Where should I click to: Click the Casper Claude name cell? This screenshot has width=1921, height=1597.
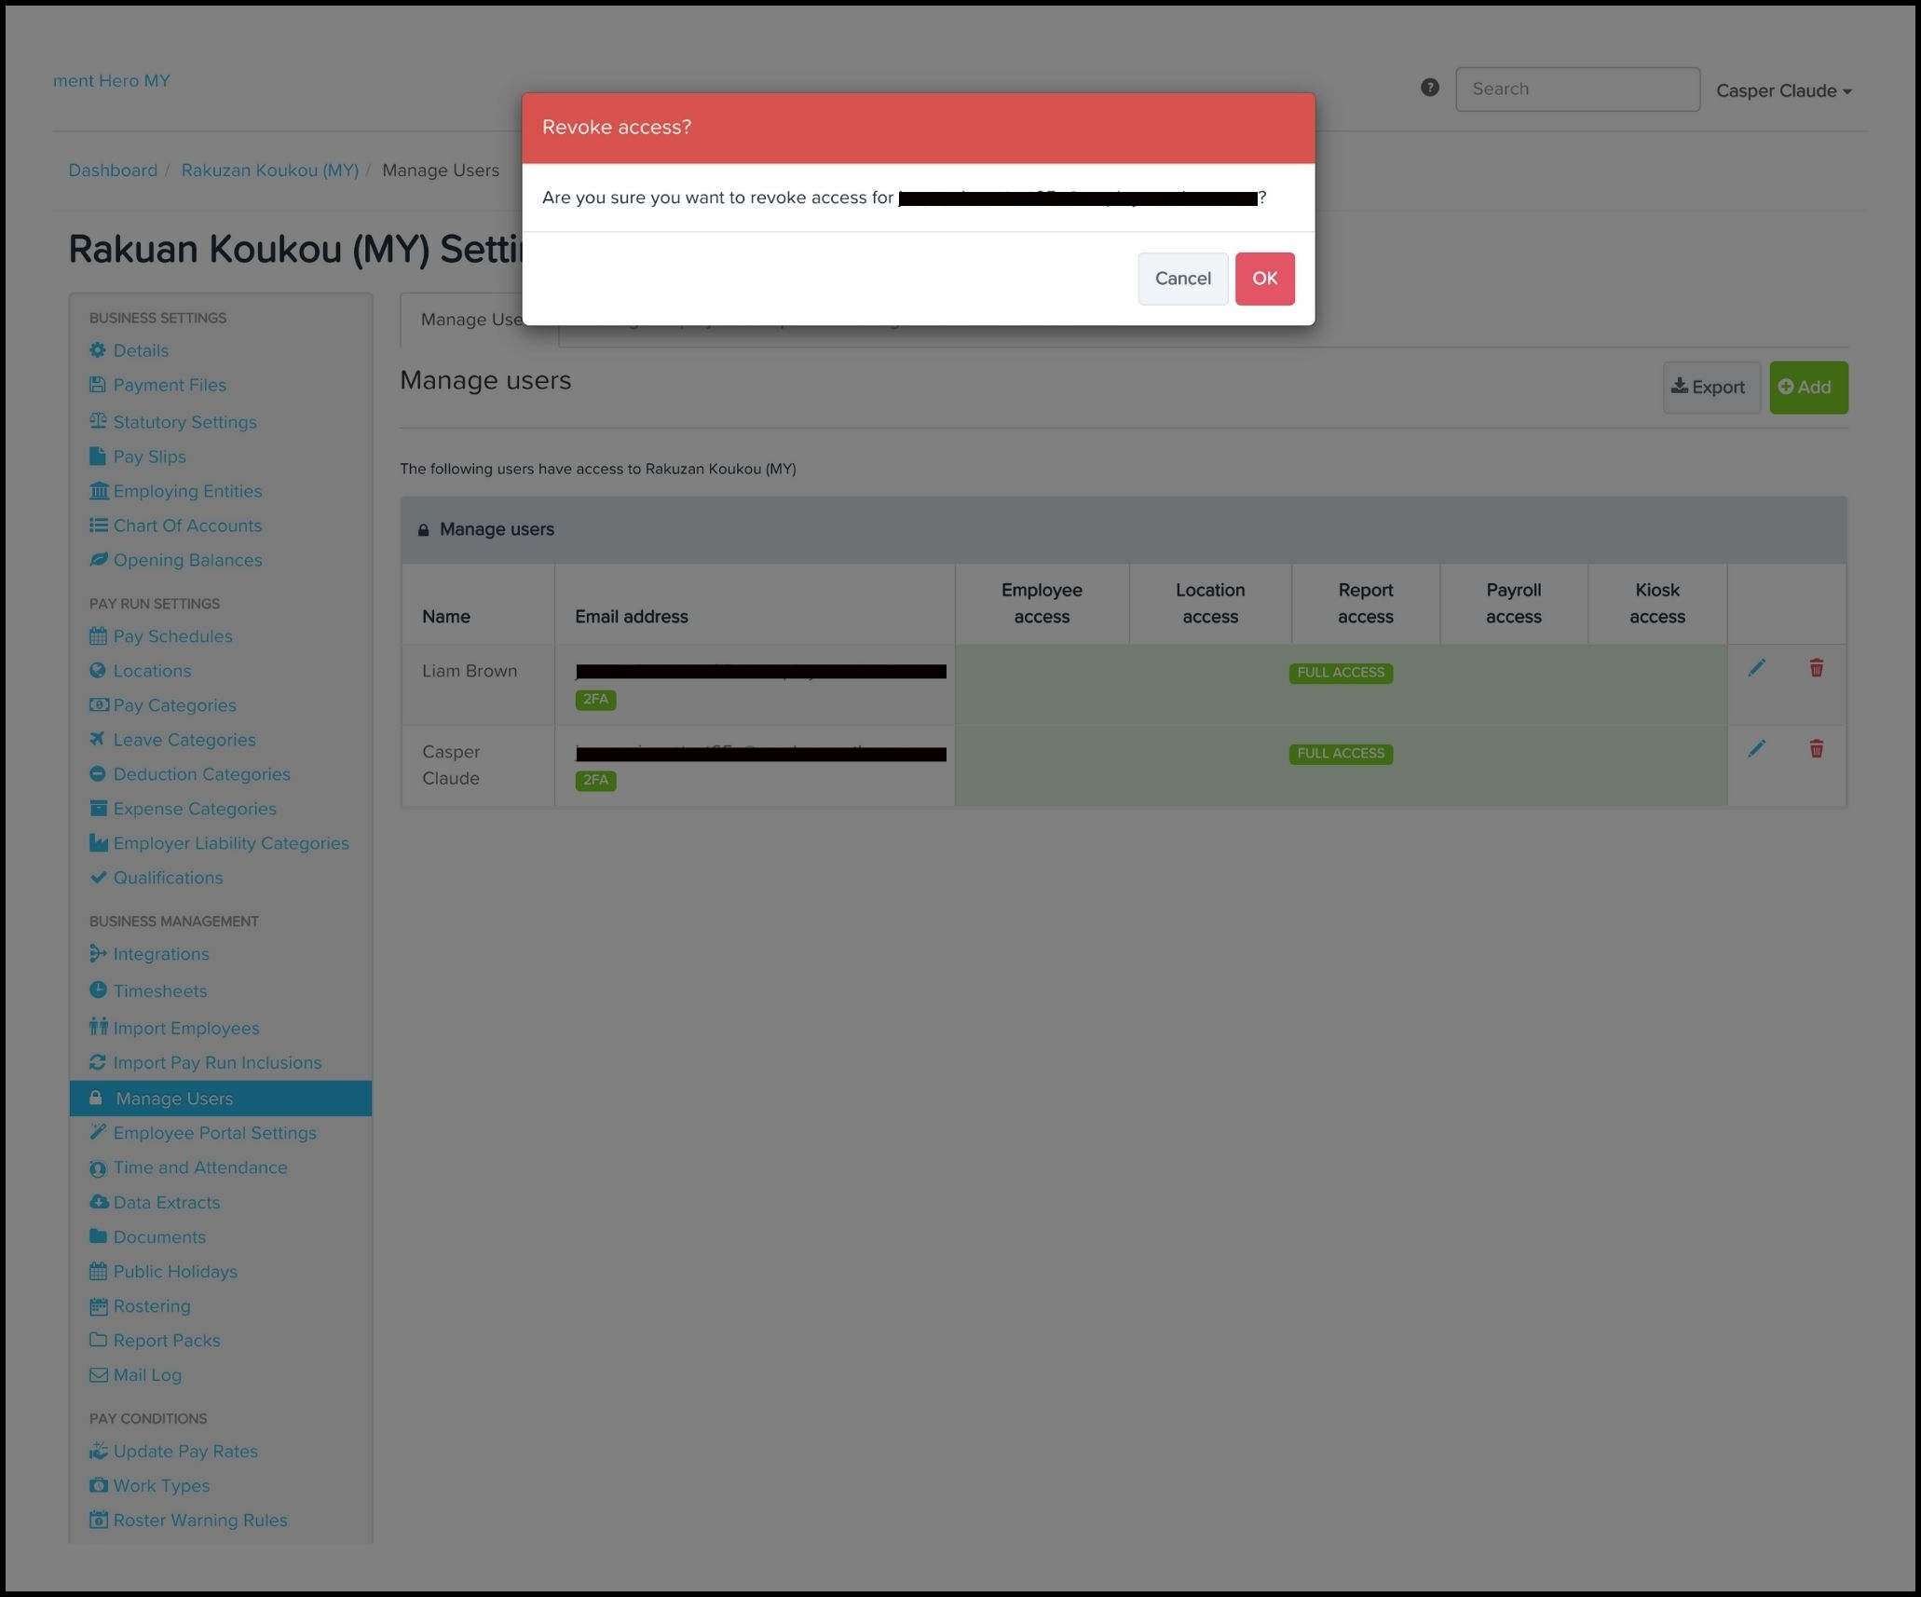click(x=478, y=766)
